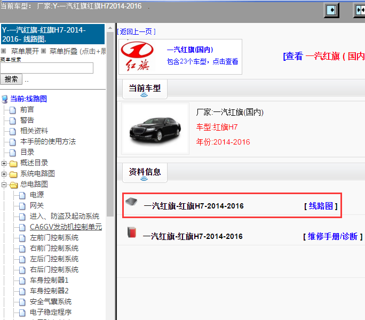365x320 pixels.
Task: Click the page icon beside 相关资料
Action: [13, 131]
